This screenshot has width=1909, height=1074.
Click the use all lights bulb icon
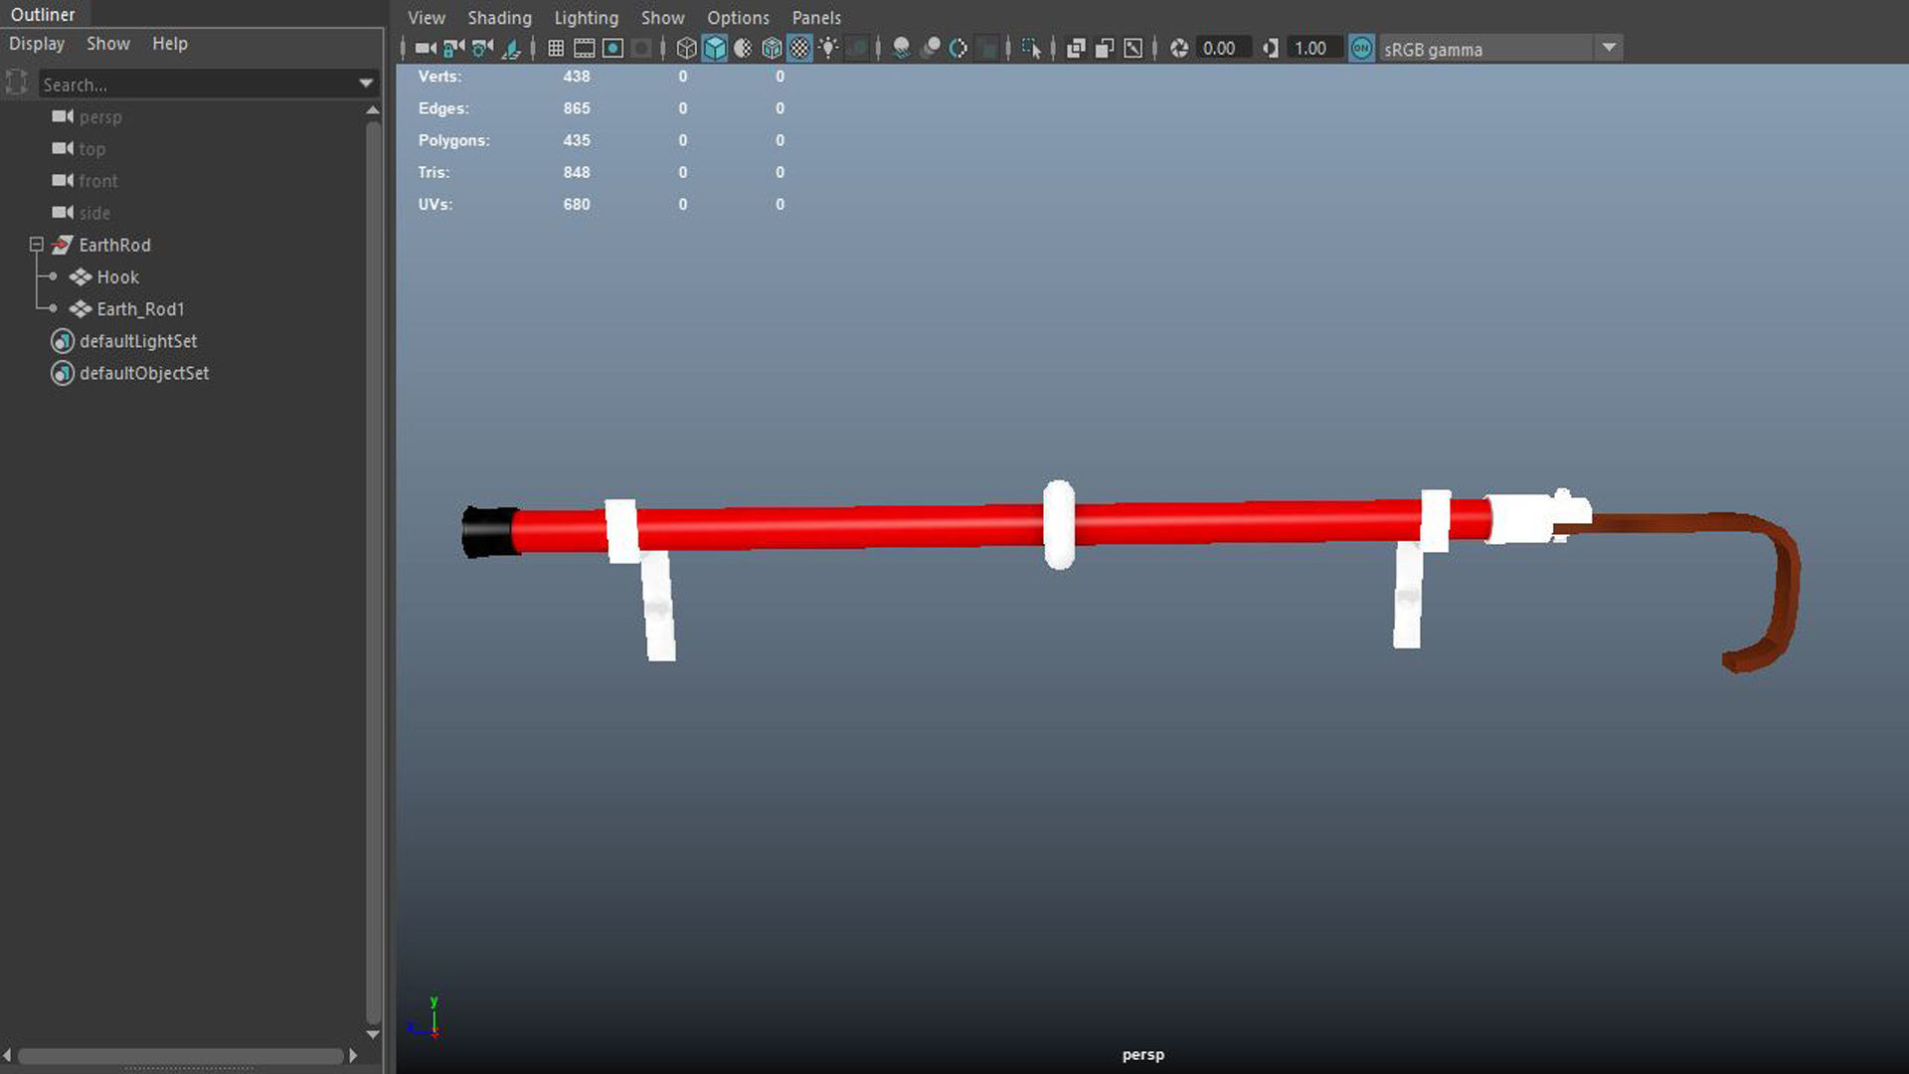[x=828, y=48]
